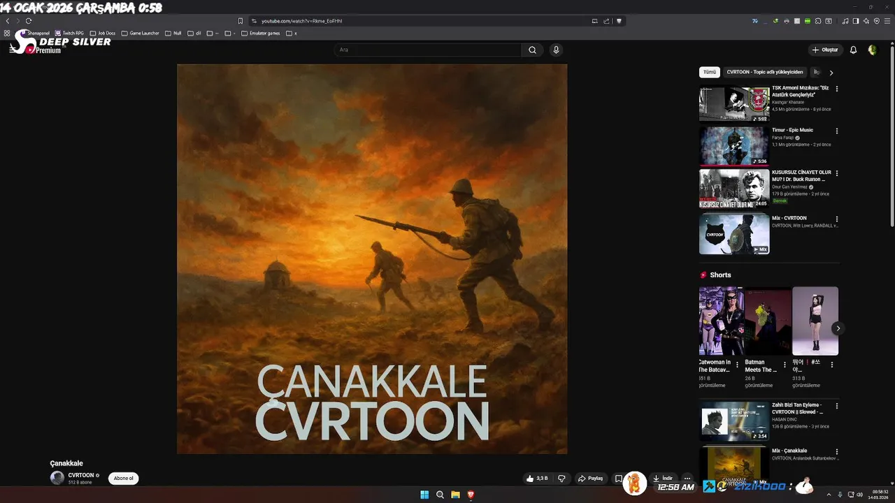Subscribe using the Abone ol button
This screenshot has height=503, width=895.
[123, 479]
